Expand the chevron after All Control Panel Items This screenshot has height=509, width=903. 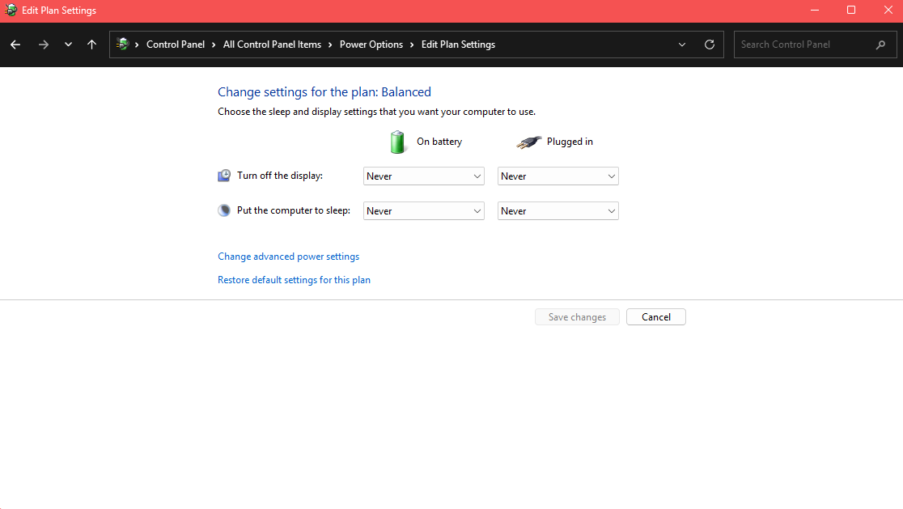tap(330, 45)
